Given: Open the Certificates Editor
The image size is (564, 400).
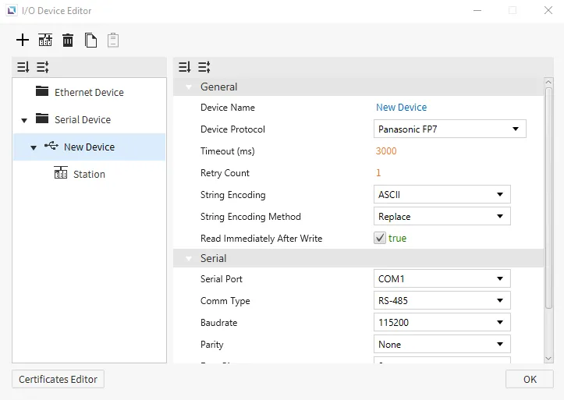Looking at the screenshot, I should (58, 379).
